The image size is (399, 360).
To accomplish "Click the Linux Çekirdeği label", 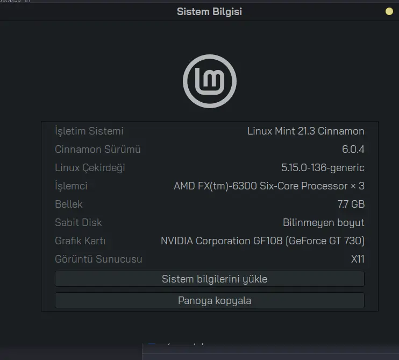I will (90, 168).
